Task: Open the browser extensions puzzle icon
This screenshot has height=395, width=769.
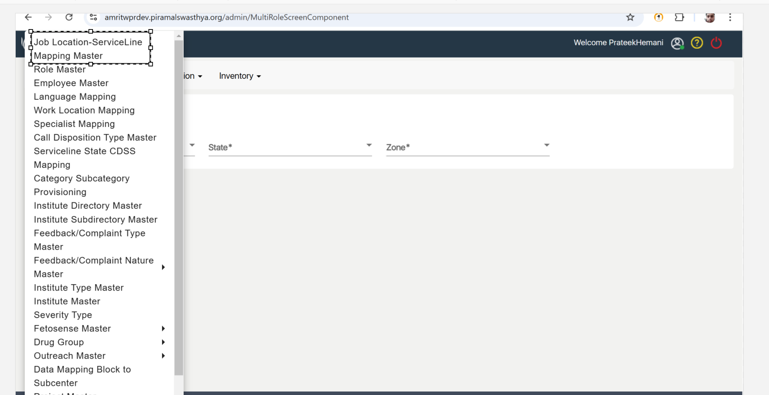Action: click(x=679, y=17)
